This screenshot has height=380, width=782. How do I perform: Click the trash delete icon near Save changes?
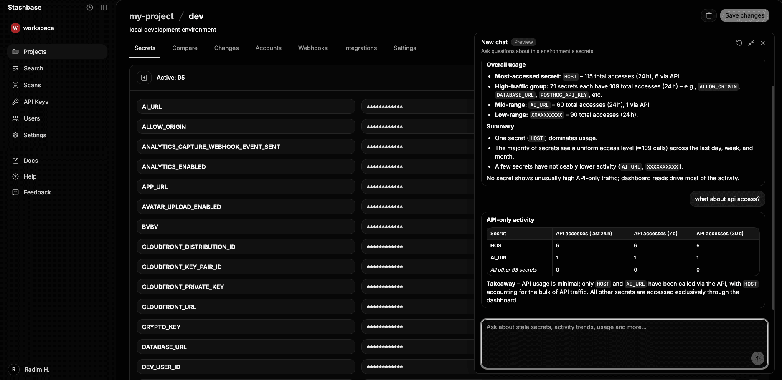709,15
